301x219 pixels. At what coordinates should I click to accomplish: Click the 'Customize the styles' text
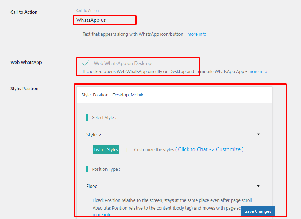pyautogui.click(x=154, y=150)
